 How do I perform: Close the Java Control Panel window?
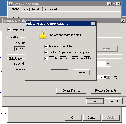(x=118, y=4)
